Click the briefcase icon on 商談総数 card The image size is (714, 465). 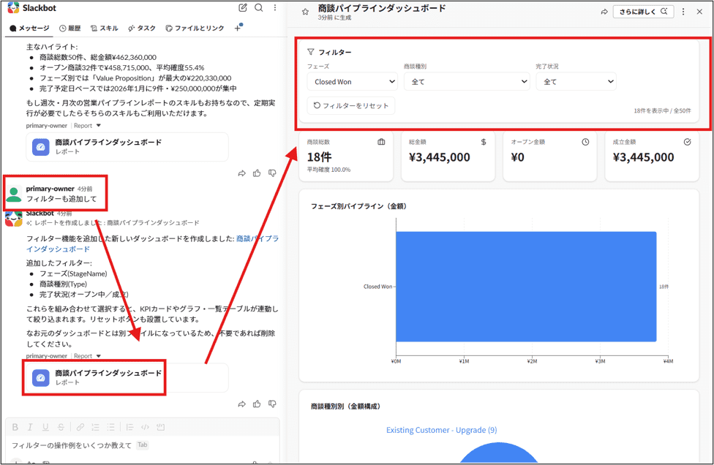coord(381,142)
